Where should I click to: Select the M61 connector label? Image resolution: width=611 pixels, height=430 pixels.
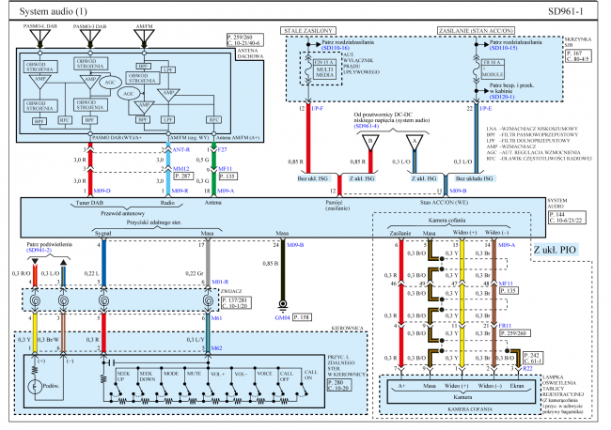click(x=216, y=318)
